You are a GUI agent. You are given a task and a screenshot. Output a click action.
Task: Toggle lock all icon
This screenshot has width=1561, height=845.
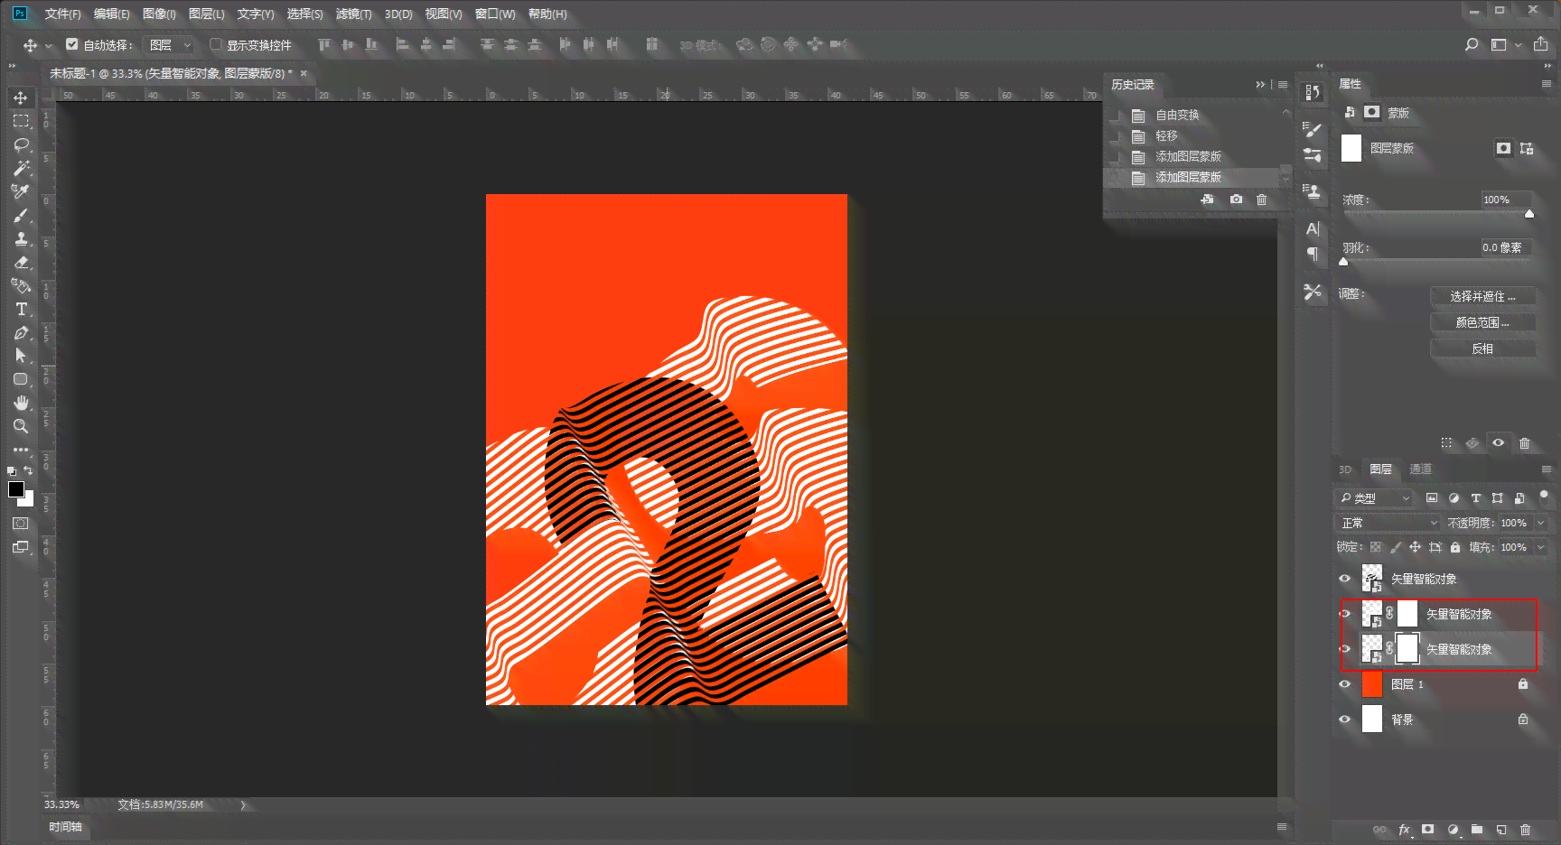pos(1455,547)
